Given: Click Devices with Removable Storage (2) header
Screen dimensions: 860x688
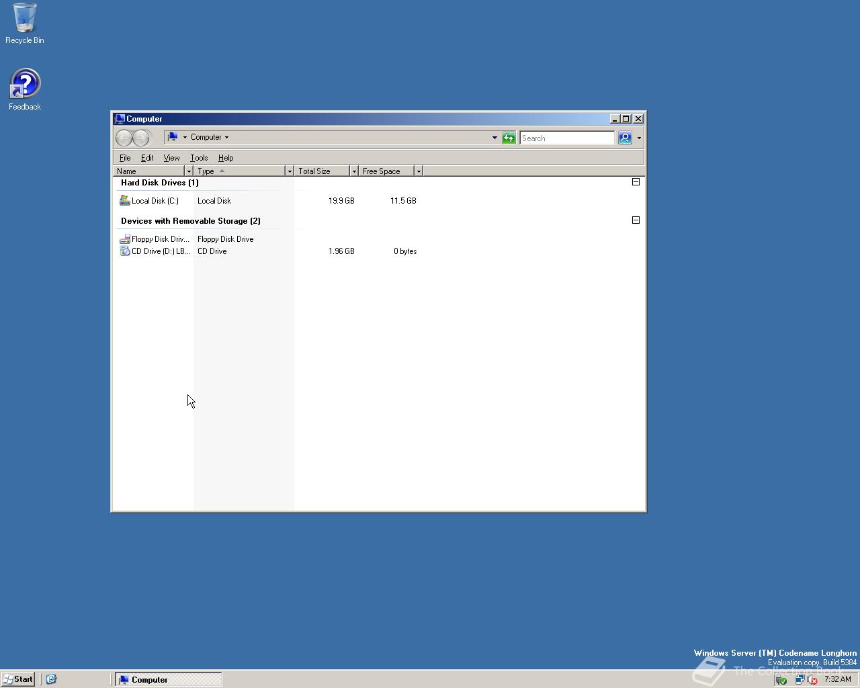Looking at the screenshot, I should 191,221.
